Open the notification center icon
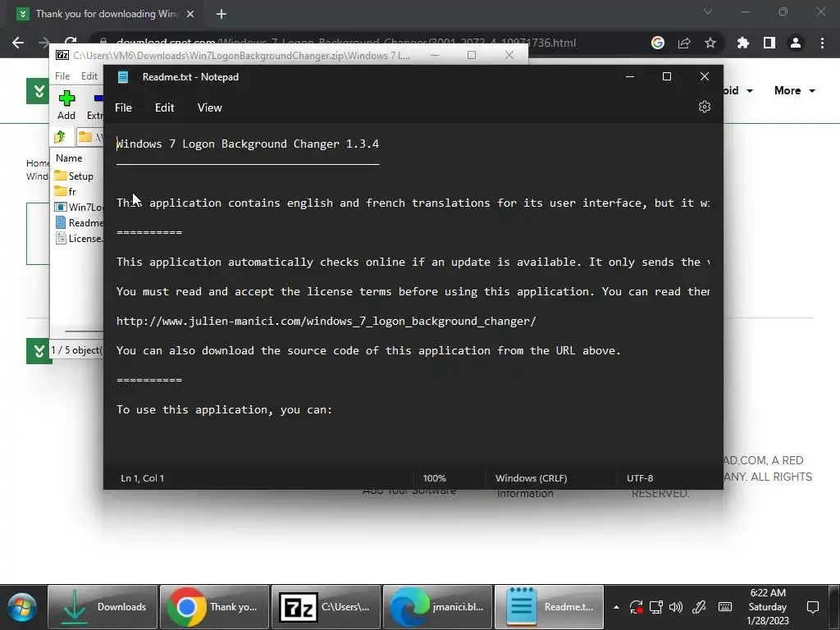Screen dimensions: 840x630 pos(813,607)
